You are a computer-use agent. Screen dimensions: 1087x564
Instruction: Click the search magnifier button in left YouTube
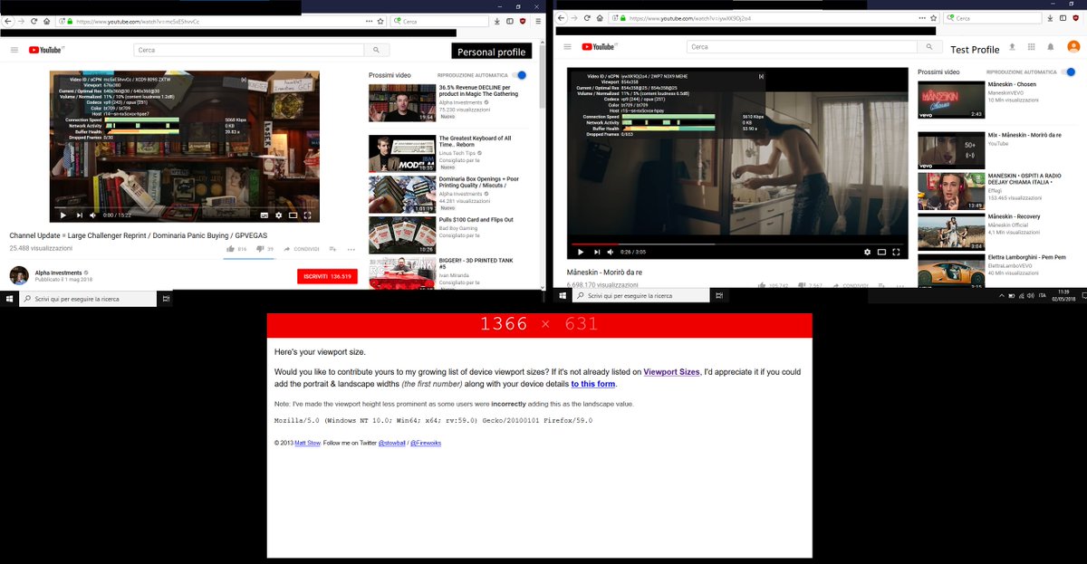[376, 50]
